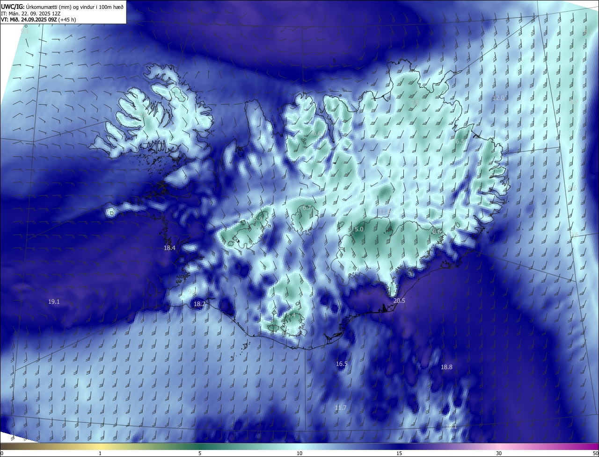Click the colour scale tick label 10
Viewport: 599px width, 457px height.
pos(299,453)
